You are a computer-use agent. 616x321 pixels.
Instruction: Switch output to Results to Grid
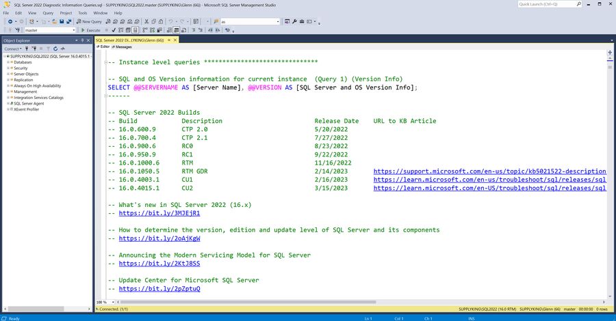tap(176, 30)
